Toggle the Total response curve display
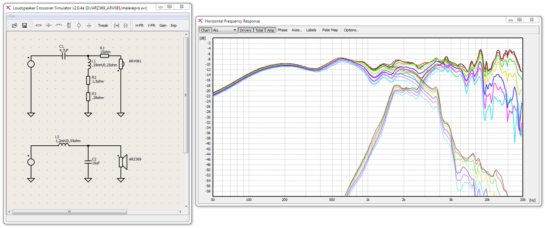The width and height of the screenshot is (545, 228). tap(259, 30)
